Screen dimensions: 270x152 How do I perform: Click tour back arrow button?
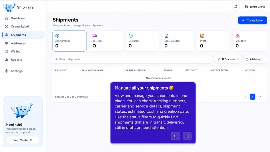click(x=175, y=136)
